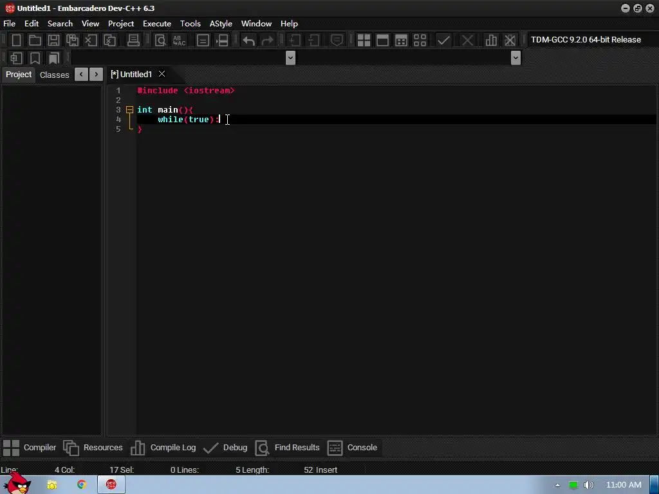
Task: Click the Redo arrow icon
Action: point(267,41)
